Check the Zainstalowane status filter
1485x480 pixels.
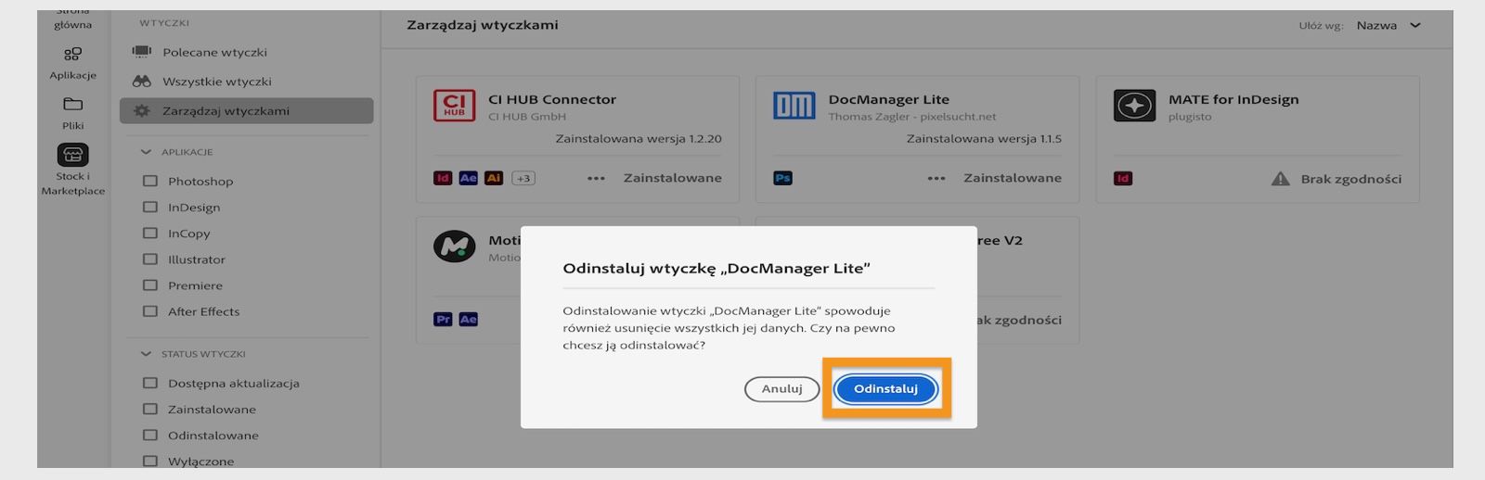150,409
